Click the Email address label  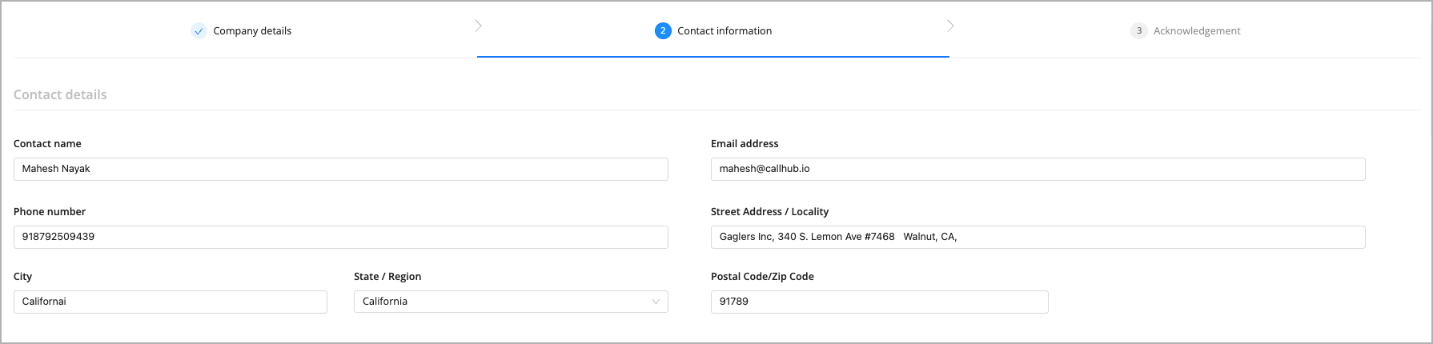(x=745, y=144)
